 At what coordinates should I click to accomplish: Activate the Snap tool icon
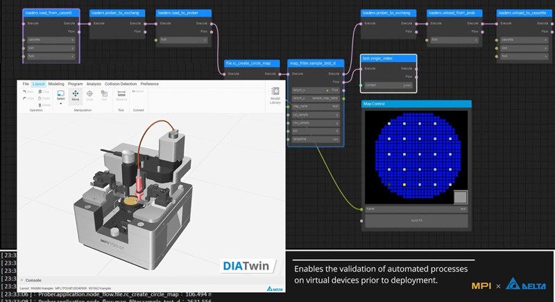[89, 94]
